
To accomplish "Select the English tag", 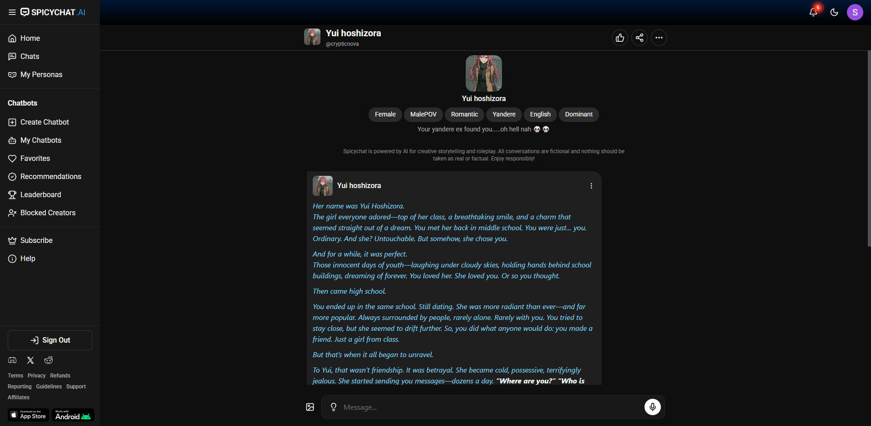I will [540, 115].
